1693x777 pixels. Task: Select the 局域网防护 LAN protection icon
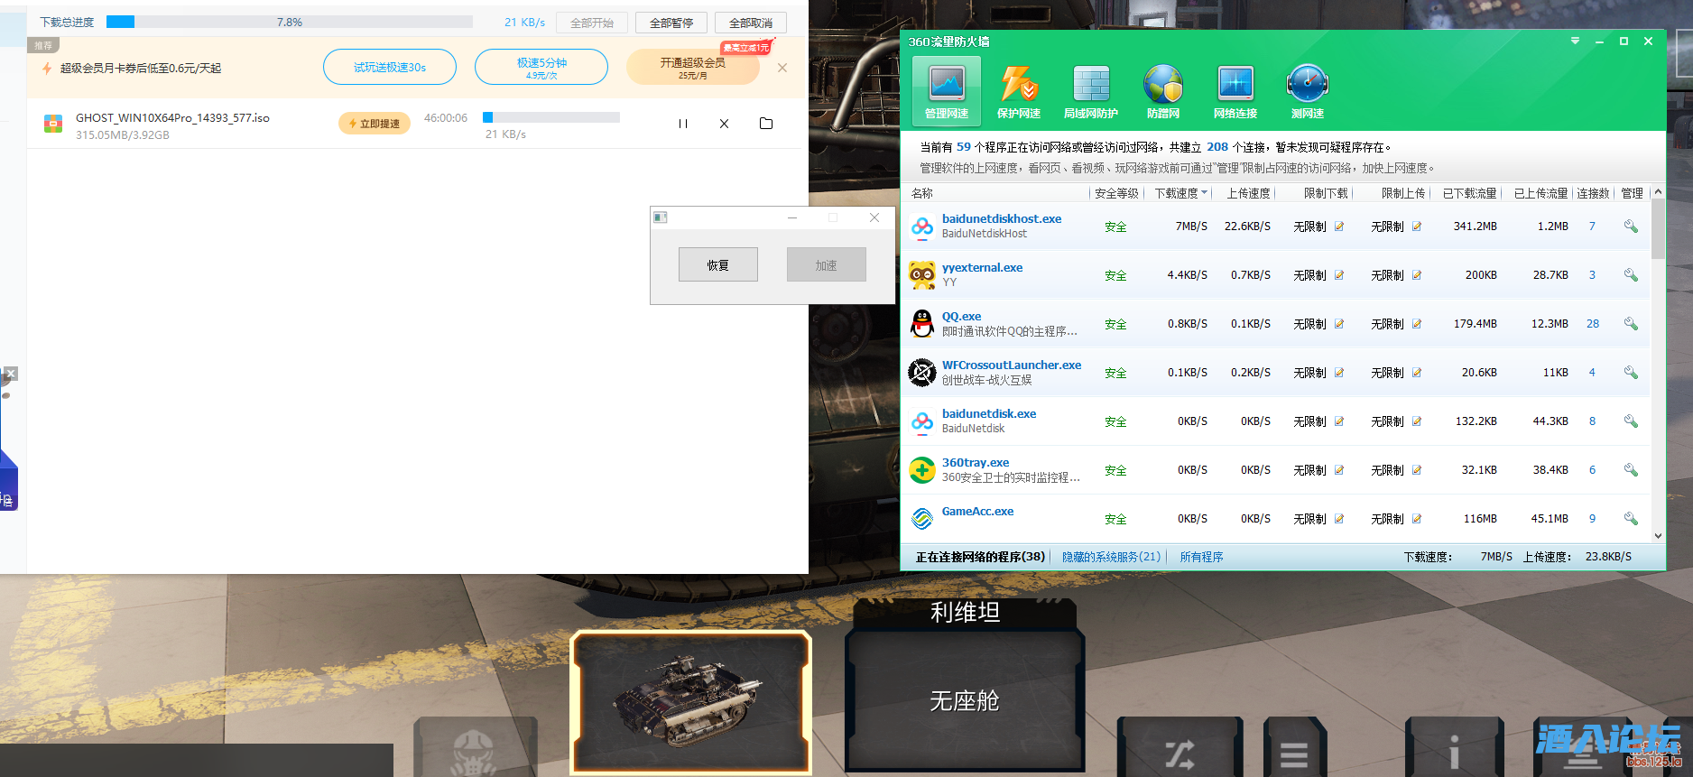tap(1090, 91)
